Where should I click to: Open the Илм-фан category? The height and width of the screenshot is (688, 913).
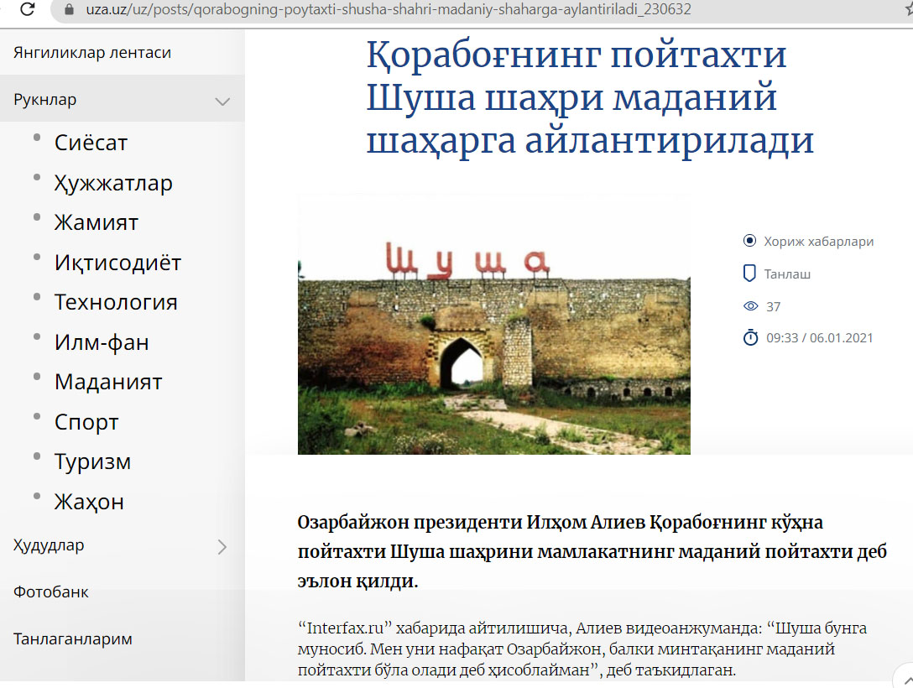(102, 342)
